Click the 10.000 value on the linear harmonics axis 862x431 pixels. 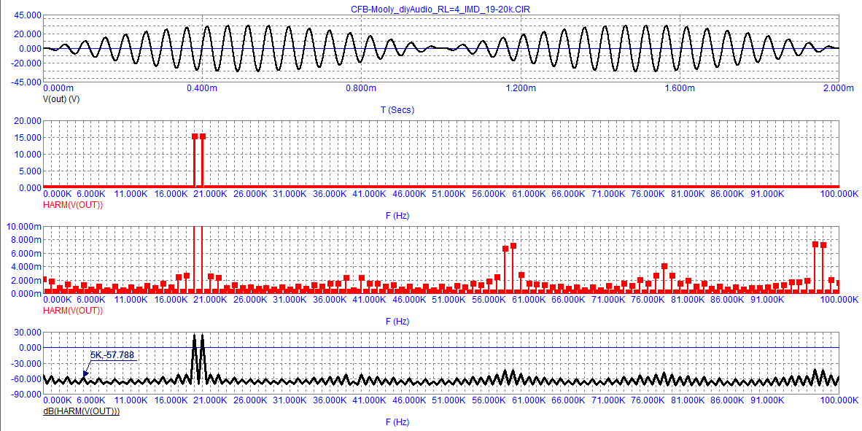tap(28, 155)
